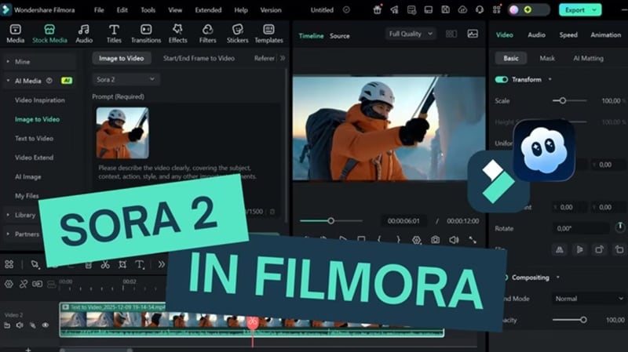The height and width of the screenshot is (352, 628).
Task: Open the Templates panel
Action: (x=268, y=34)
